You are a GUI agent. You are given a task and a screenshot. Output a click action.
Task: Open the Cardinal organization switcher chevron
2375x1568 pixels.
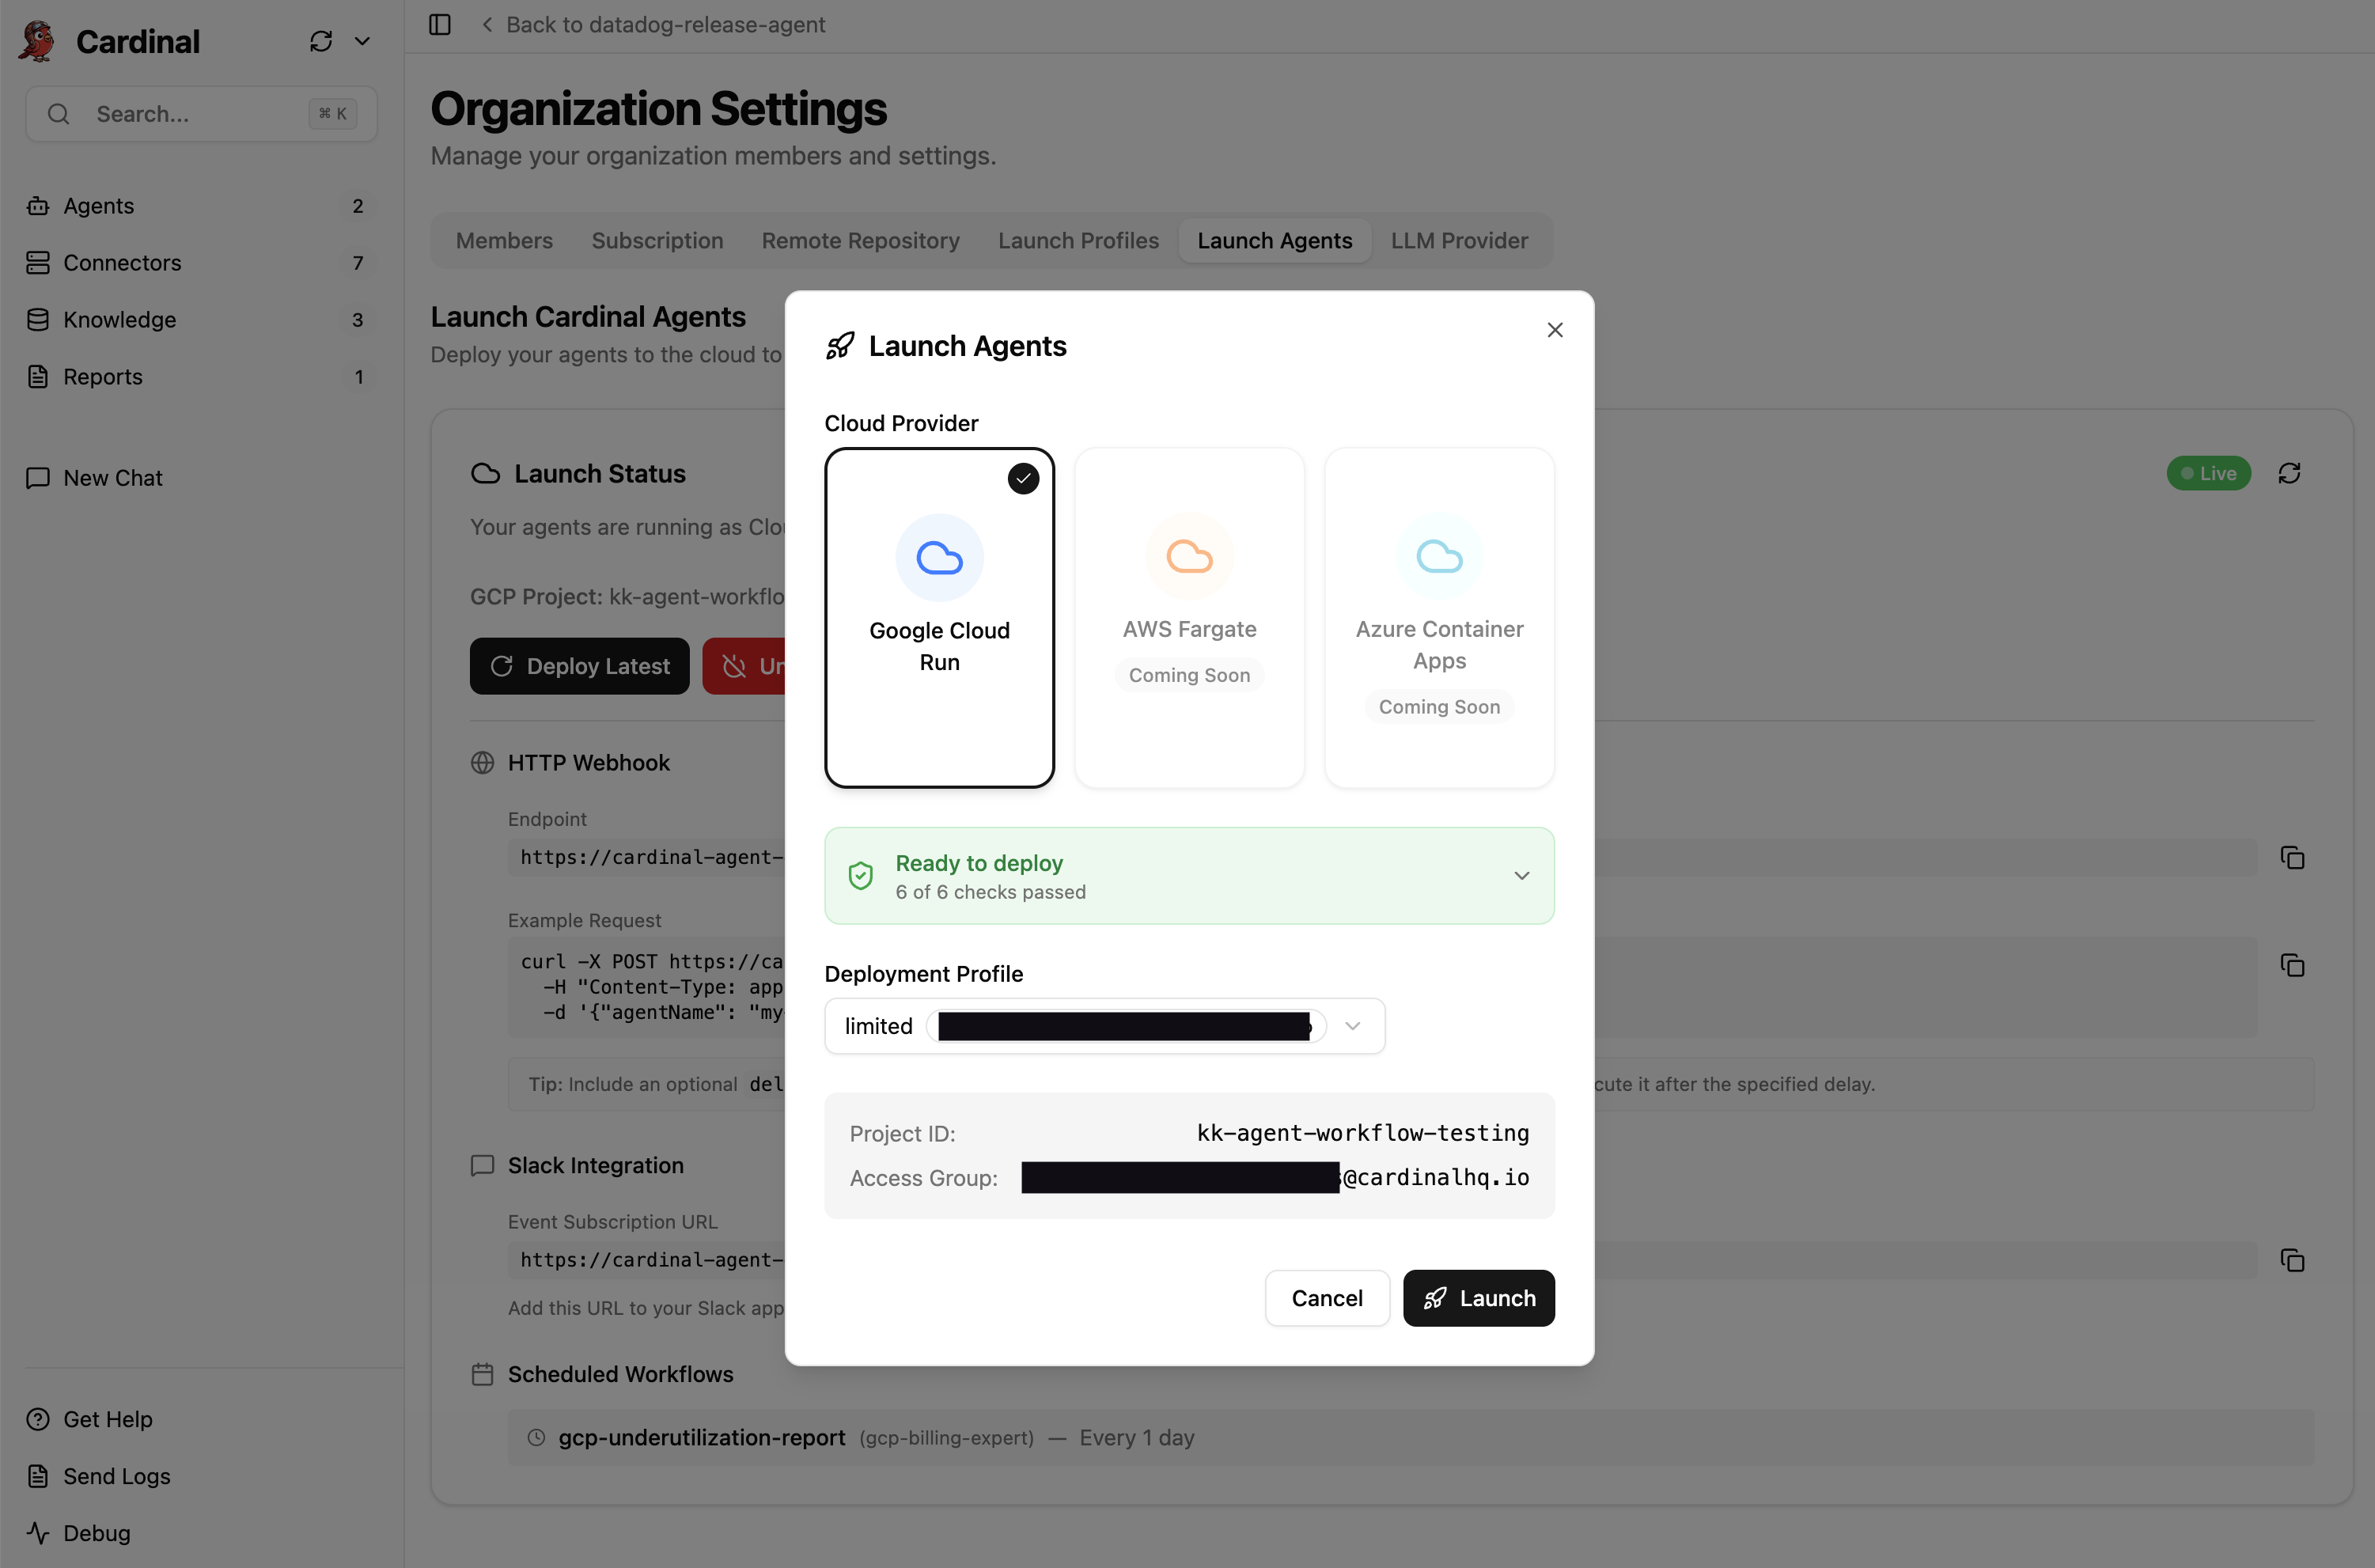coord(363,41)
